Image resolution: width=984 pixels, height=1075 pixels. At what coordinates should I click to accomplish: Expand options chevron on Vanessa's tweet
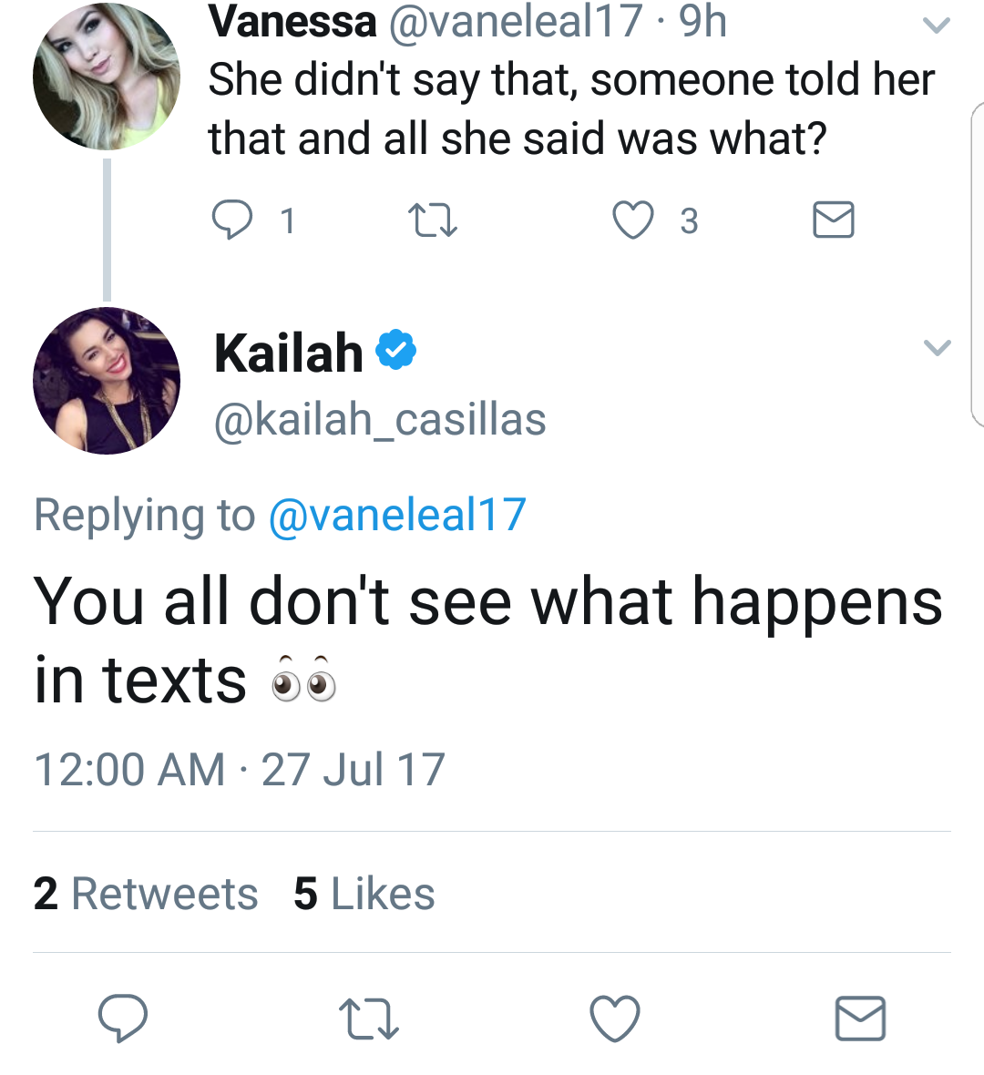pos(937,26)
